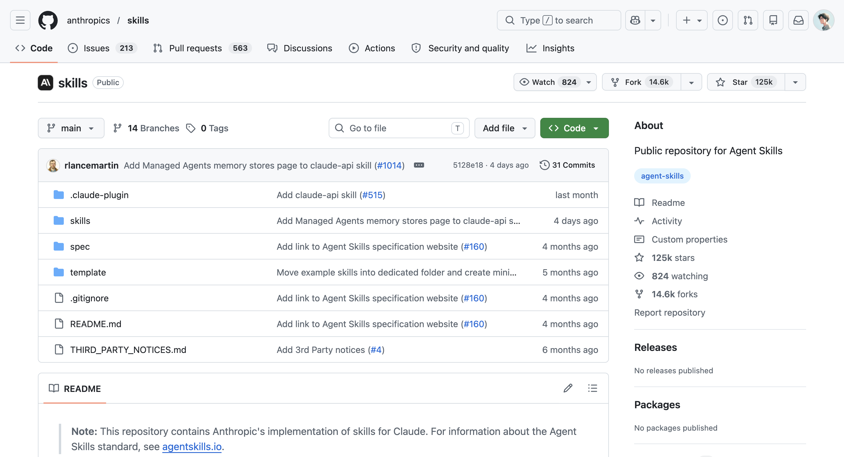Open the Insights tab
This screenshot has height=457, width=844.
click(550, 48)
